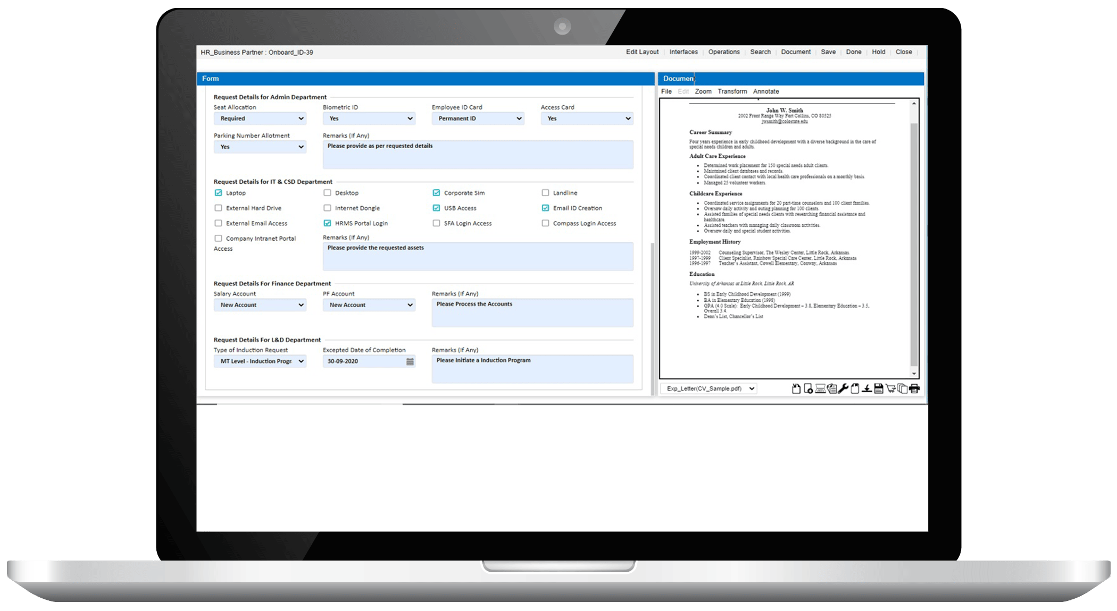Image resolution: width=1117 pixels, height=611 pixels.
Task: Click the scanner icon in document toolbar
Action: tap(820, 389)
